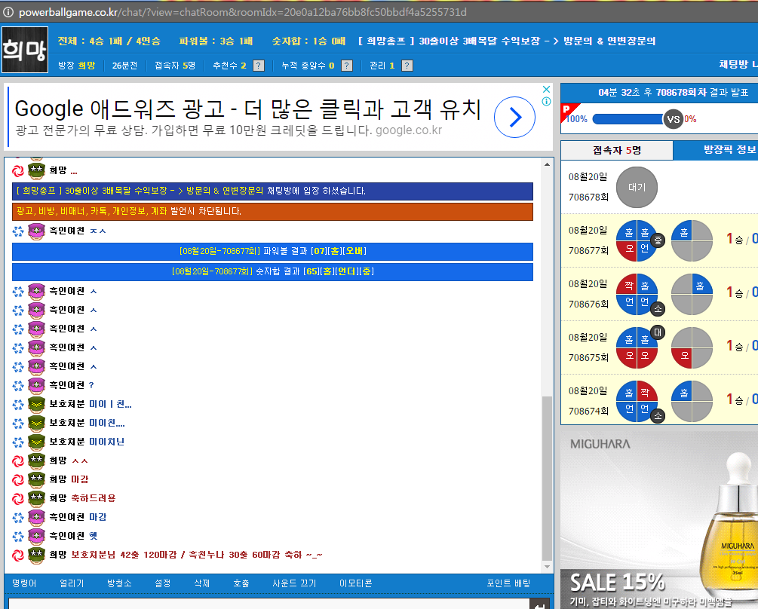Open the help icon beside 누적 총알수 0

click(x=347, y=66)
